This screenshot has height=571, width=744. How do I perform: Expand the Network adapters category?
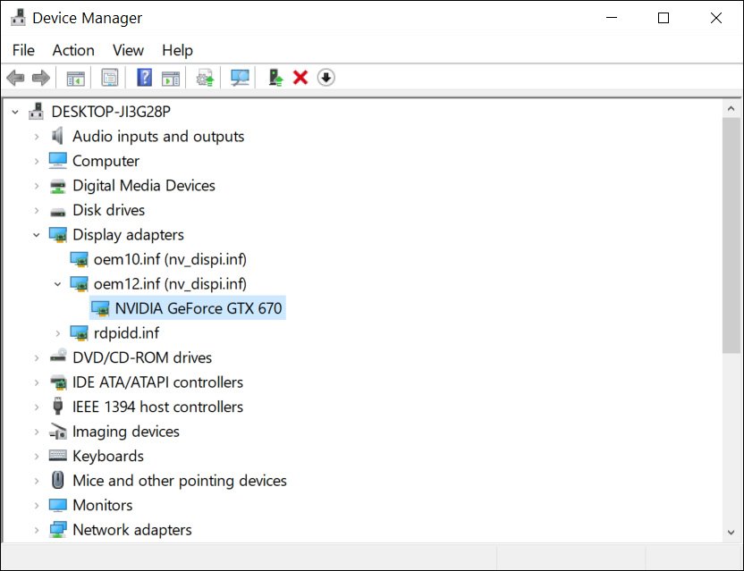37,530
